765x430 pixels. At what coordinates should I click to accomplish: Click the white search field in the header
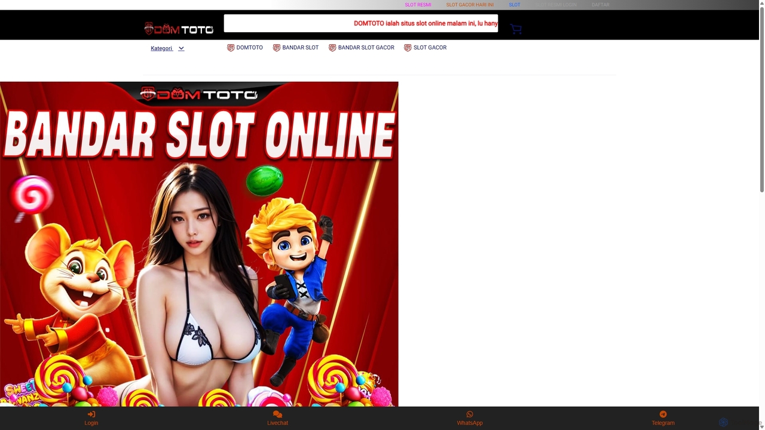(x=361, y=23)
